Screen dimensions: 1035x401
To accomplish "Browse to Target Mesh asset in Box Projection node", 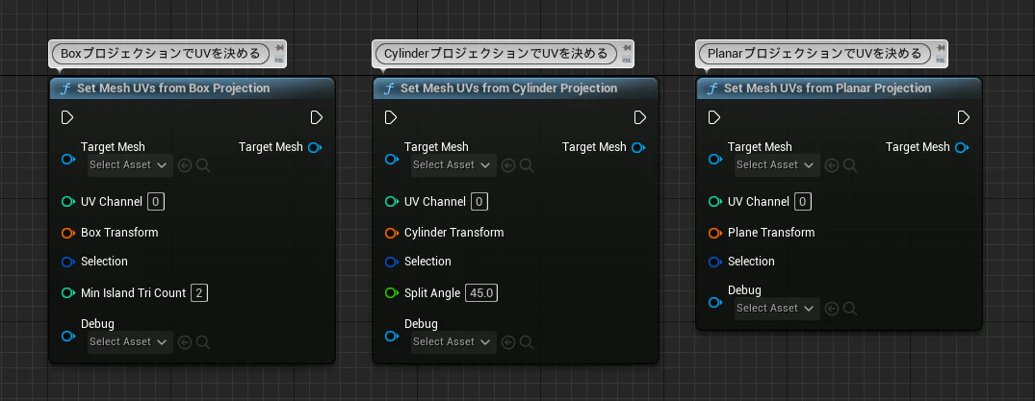I will [x=203, y=165].
